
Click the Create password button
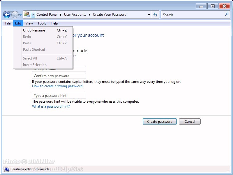coord(160,122)
